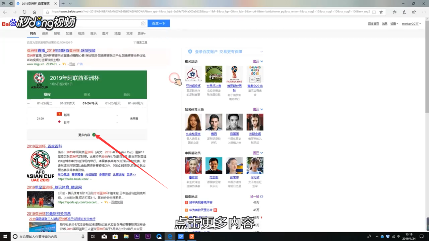Open 丸山桂里奈 portrait thumbnail
The width and height of the screenshot is (429, 241).
pos(193,122)
